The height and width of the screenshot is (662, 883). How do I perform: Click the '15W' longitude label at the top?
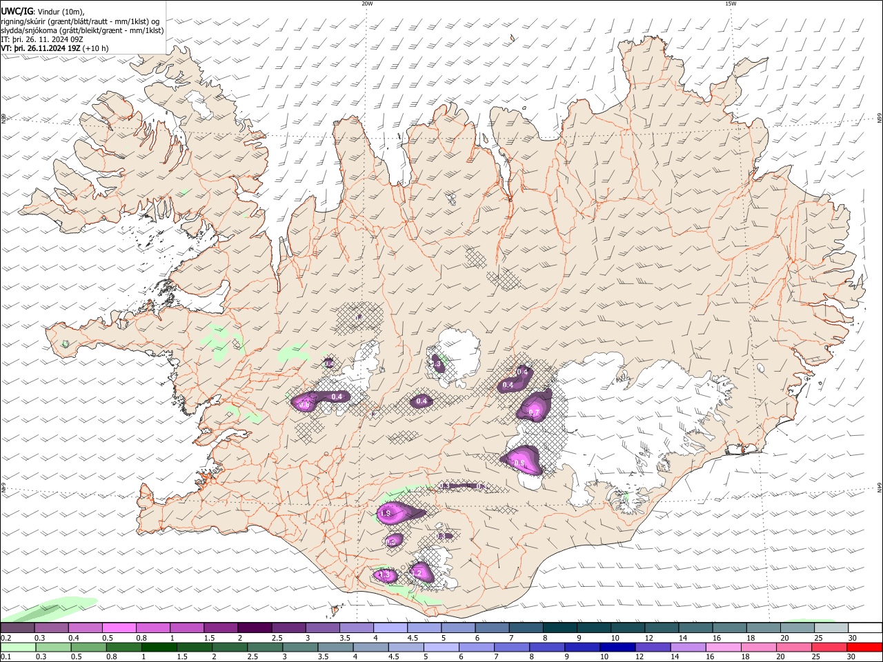point(731,3)
